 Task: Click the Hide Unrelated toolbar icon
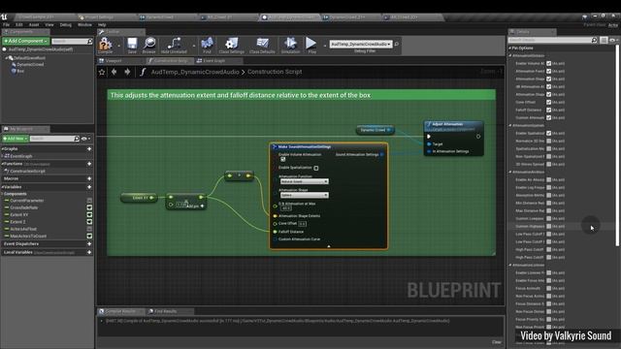coord(174,44)
